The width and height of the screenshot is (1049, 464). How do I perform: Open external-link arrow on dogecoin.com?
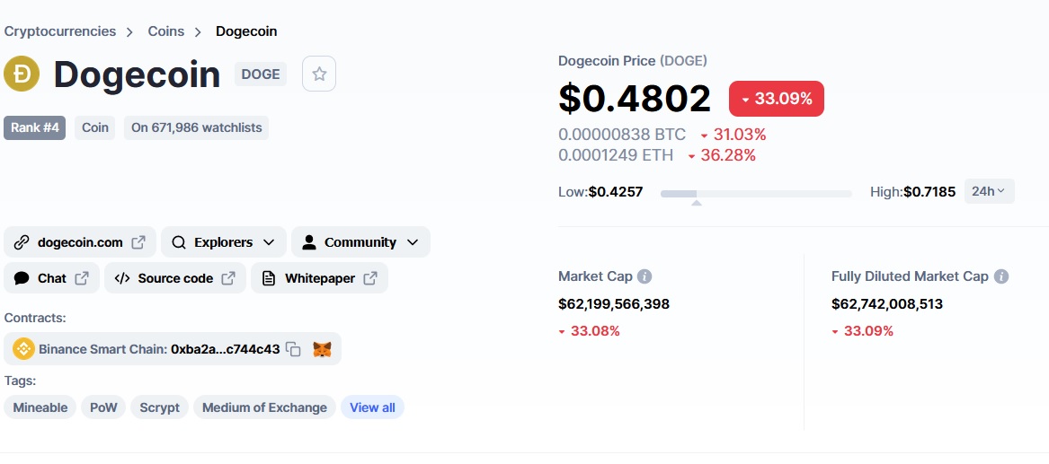(138, 242)
